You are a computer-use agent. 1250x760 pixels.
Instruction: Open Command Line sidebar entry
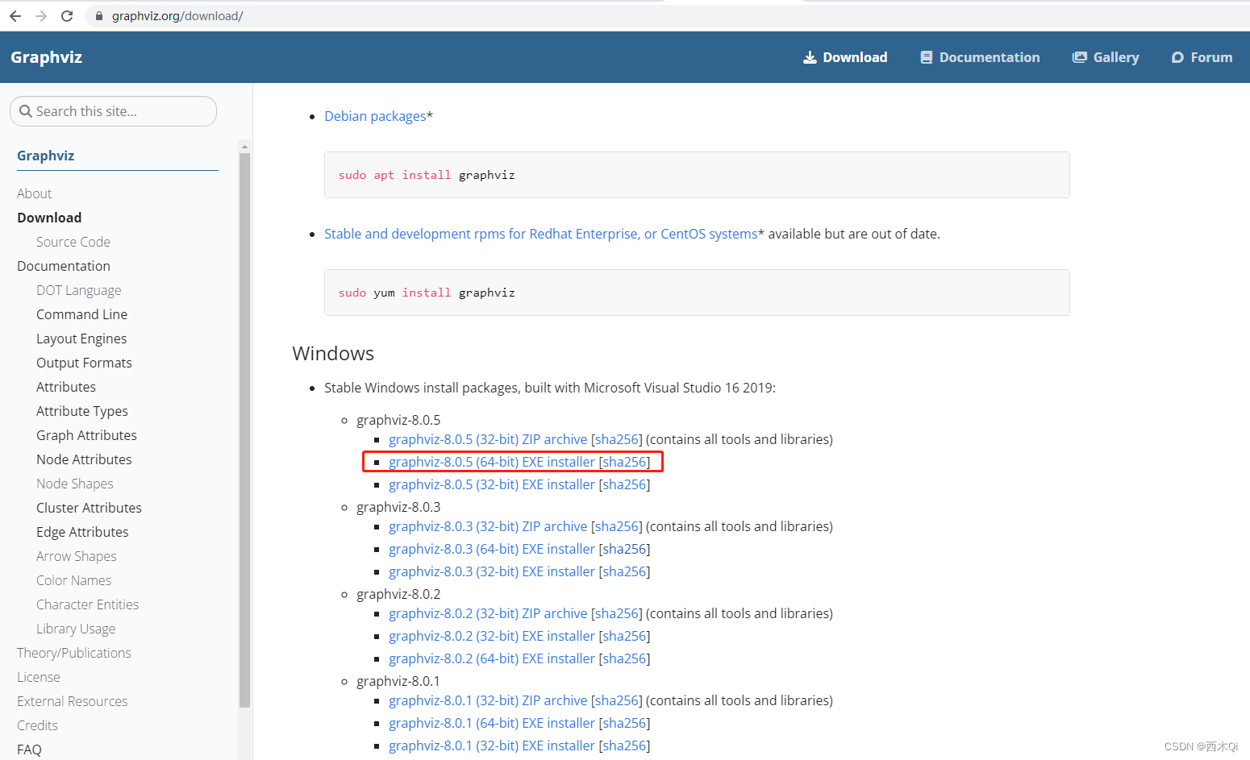tap(81, 314)
